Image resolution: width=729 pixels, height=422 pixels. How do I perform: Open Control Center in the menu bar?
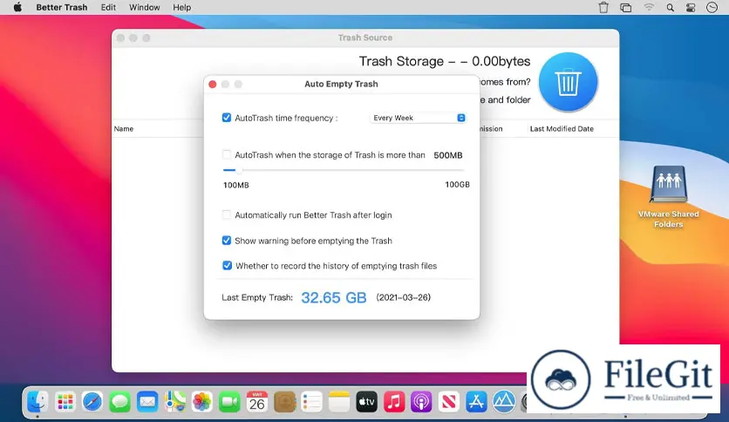691,8
